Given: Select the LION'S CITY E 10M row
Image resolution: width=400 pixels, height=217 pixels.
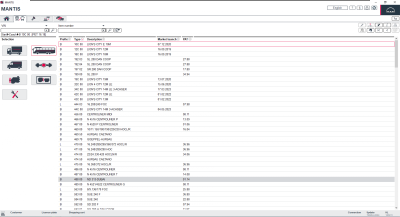Looking at the screenshot, I should (226, 44).
